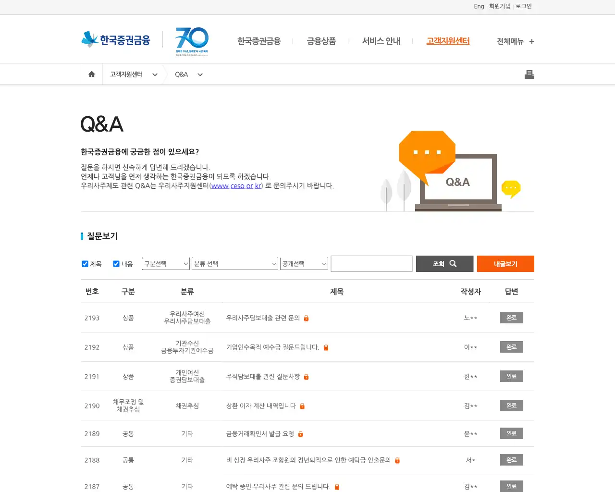Click the 답변 column header

pos(512,292)
